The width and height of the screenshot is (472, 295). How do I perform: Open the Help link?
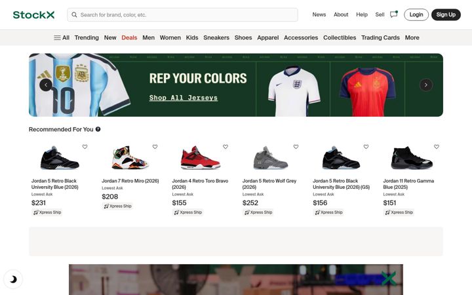coord(362,14)
